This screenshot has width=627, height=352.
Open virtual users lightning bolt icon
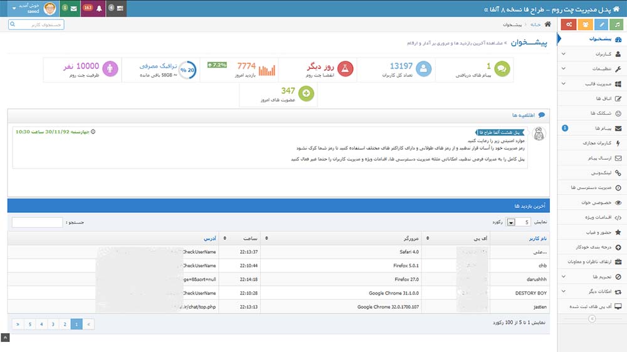click(618, 143)
